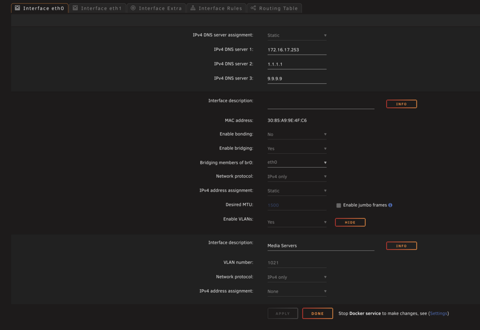480x330 pixels.
Task: Open the VLAN Network protocol dropdown
Action: click(297, 277)
